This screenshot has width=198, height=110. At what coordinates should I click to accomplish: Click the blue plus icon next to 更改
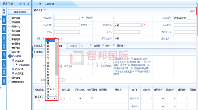(x=86, y=25)
